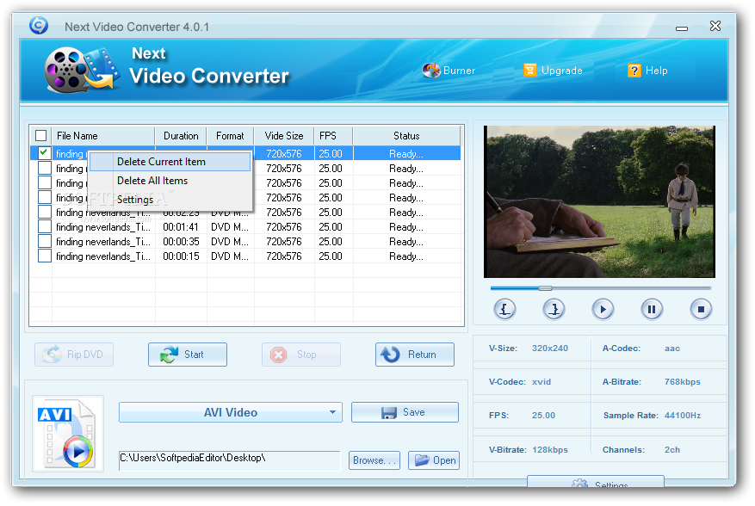Viewport: 755px width, 506px height.
Task: Check the third file row checkbox
Action: (x=44, y=183)
